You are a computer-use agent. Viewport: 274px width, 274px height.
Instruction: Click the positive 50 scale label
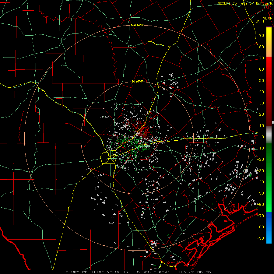(262, 81)
